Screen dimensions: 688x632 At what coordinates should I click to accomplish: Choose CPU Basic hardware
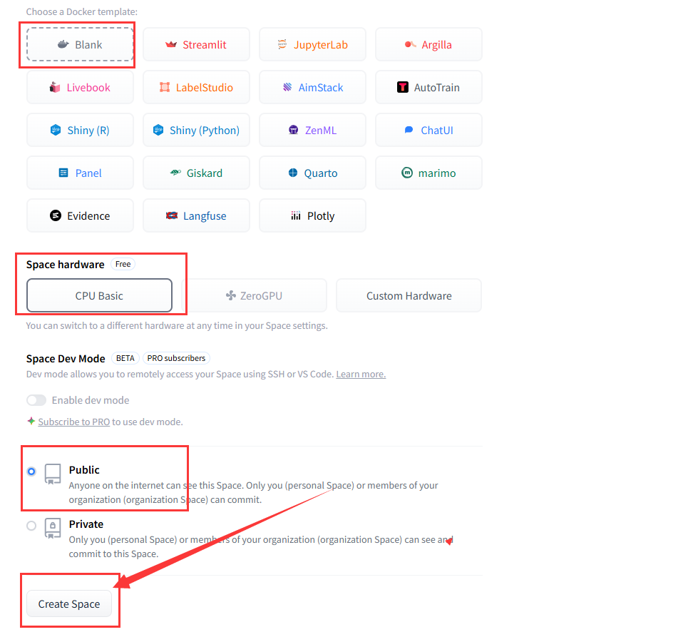[x=99, y=295]
